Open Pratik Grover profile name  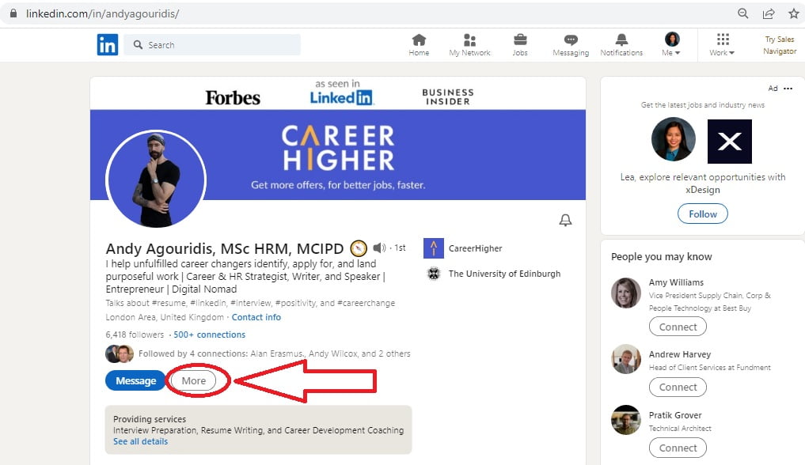[x=675, y=415]
